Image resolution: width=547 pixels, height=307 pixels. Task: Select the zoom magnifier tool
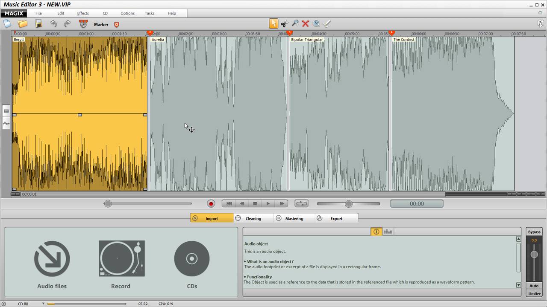[x=295, y=24]
